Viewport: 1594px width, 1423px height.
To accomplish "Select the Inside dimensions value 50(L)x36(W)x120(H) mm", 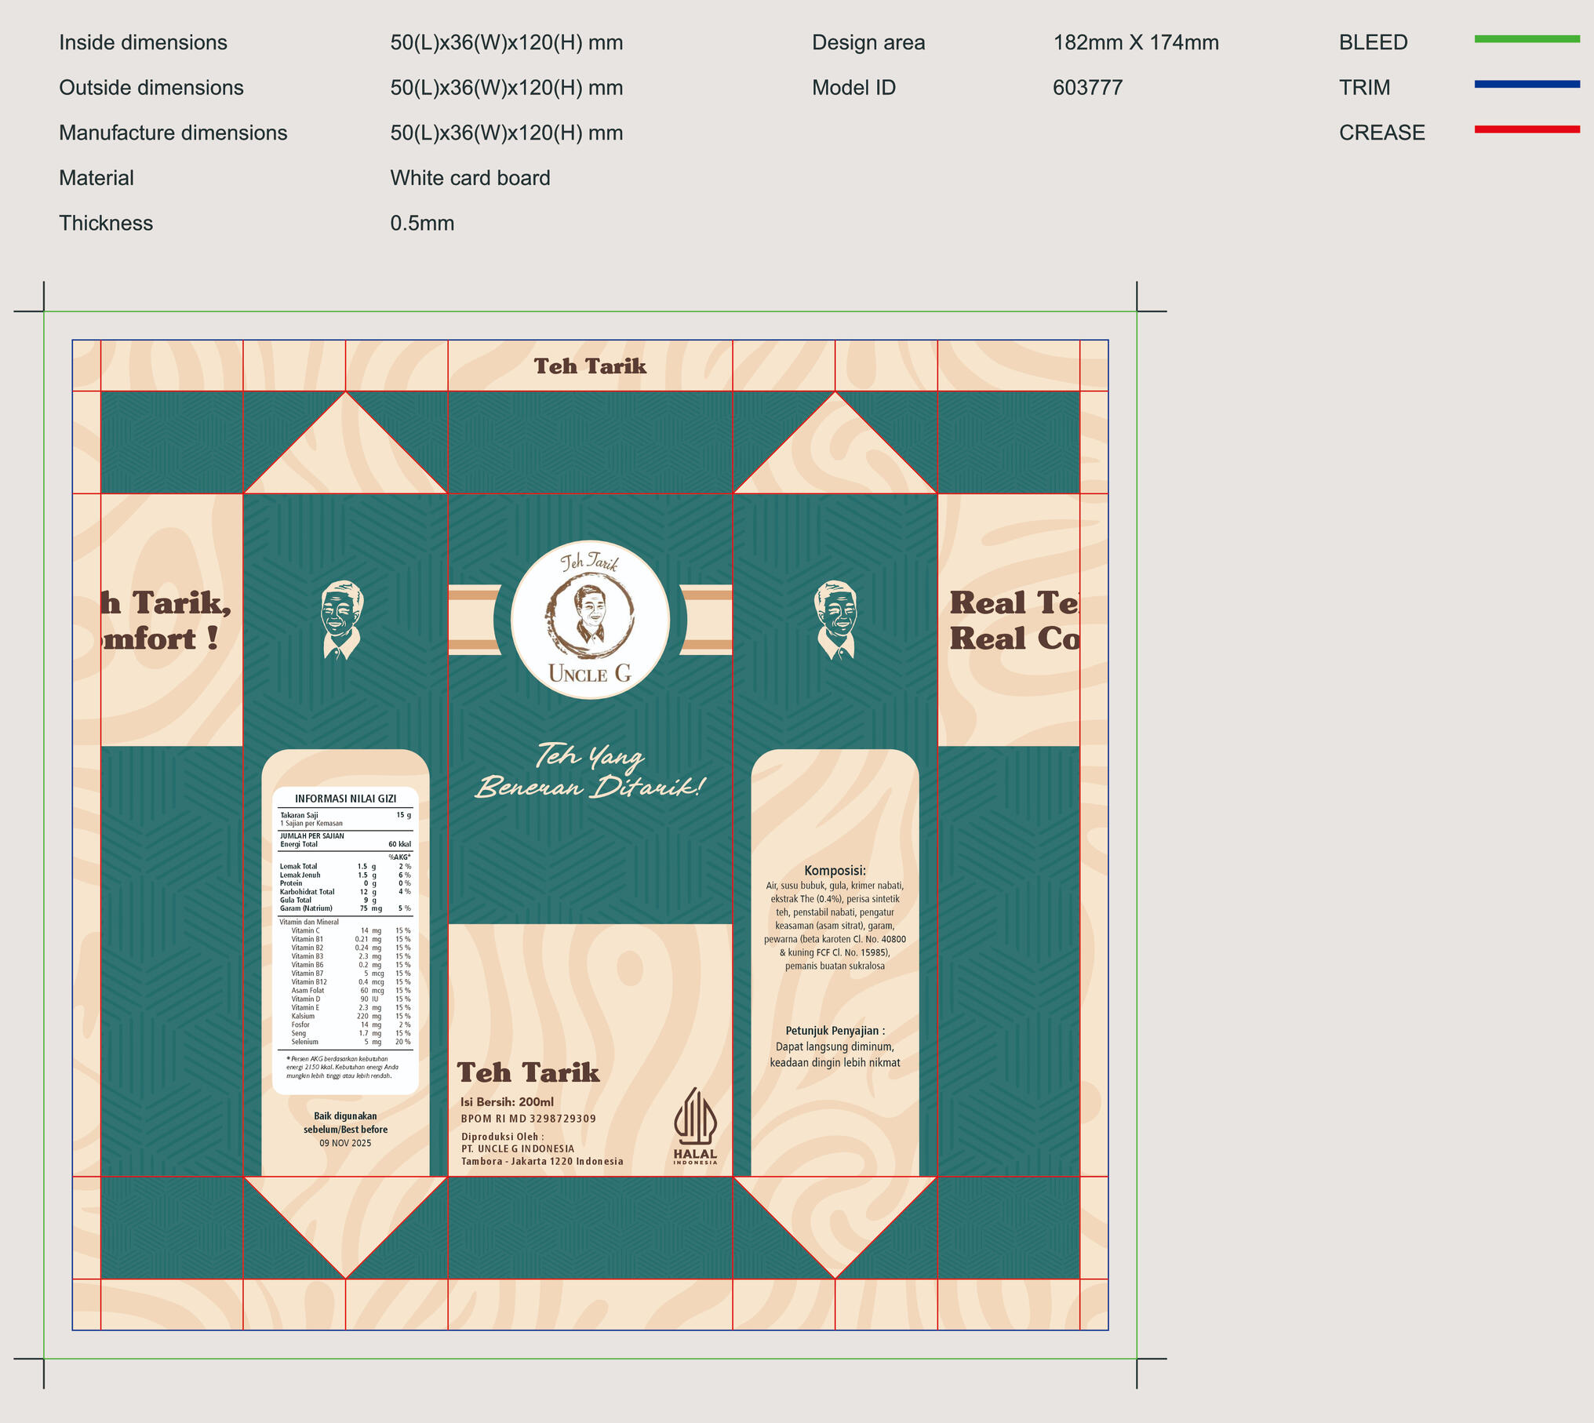I will 507,42.
